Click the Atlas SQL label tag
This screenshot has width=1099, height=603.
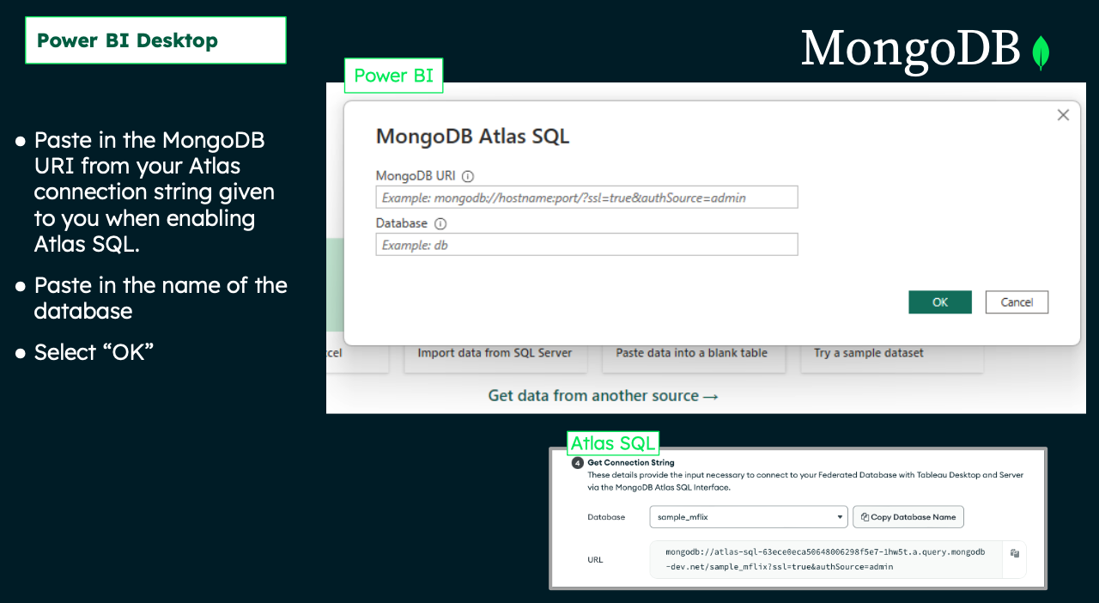[613, 443]
